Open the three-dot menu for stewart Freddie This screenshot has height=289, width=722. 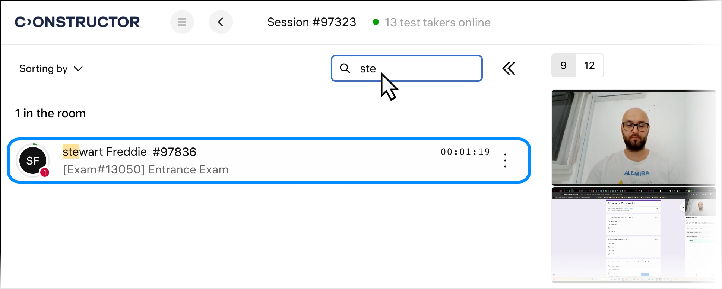pyautogui.click(x=505, y=160)
